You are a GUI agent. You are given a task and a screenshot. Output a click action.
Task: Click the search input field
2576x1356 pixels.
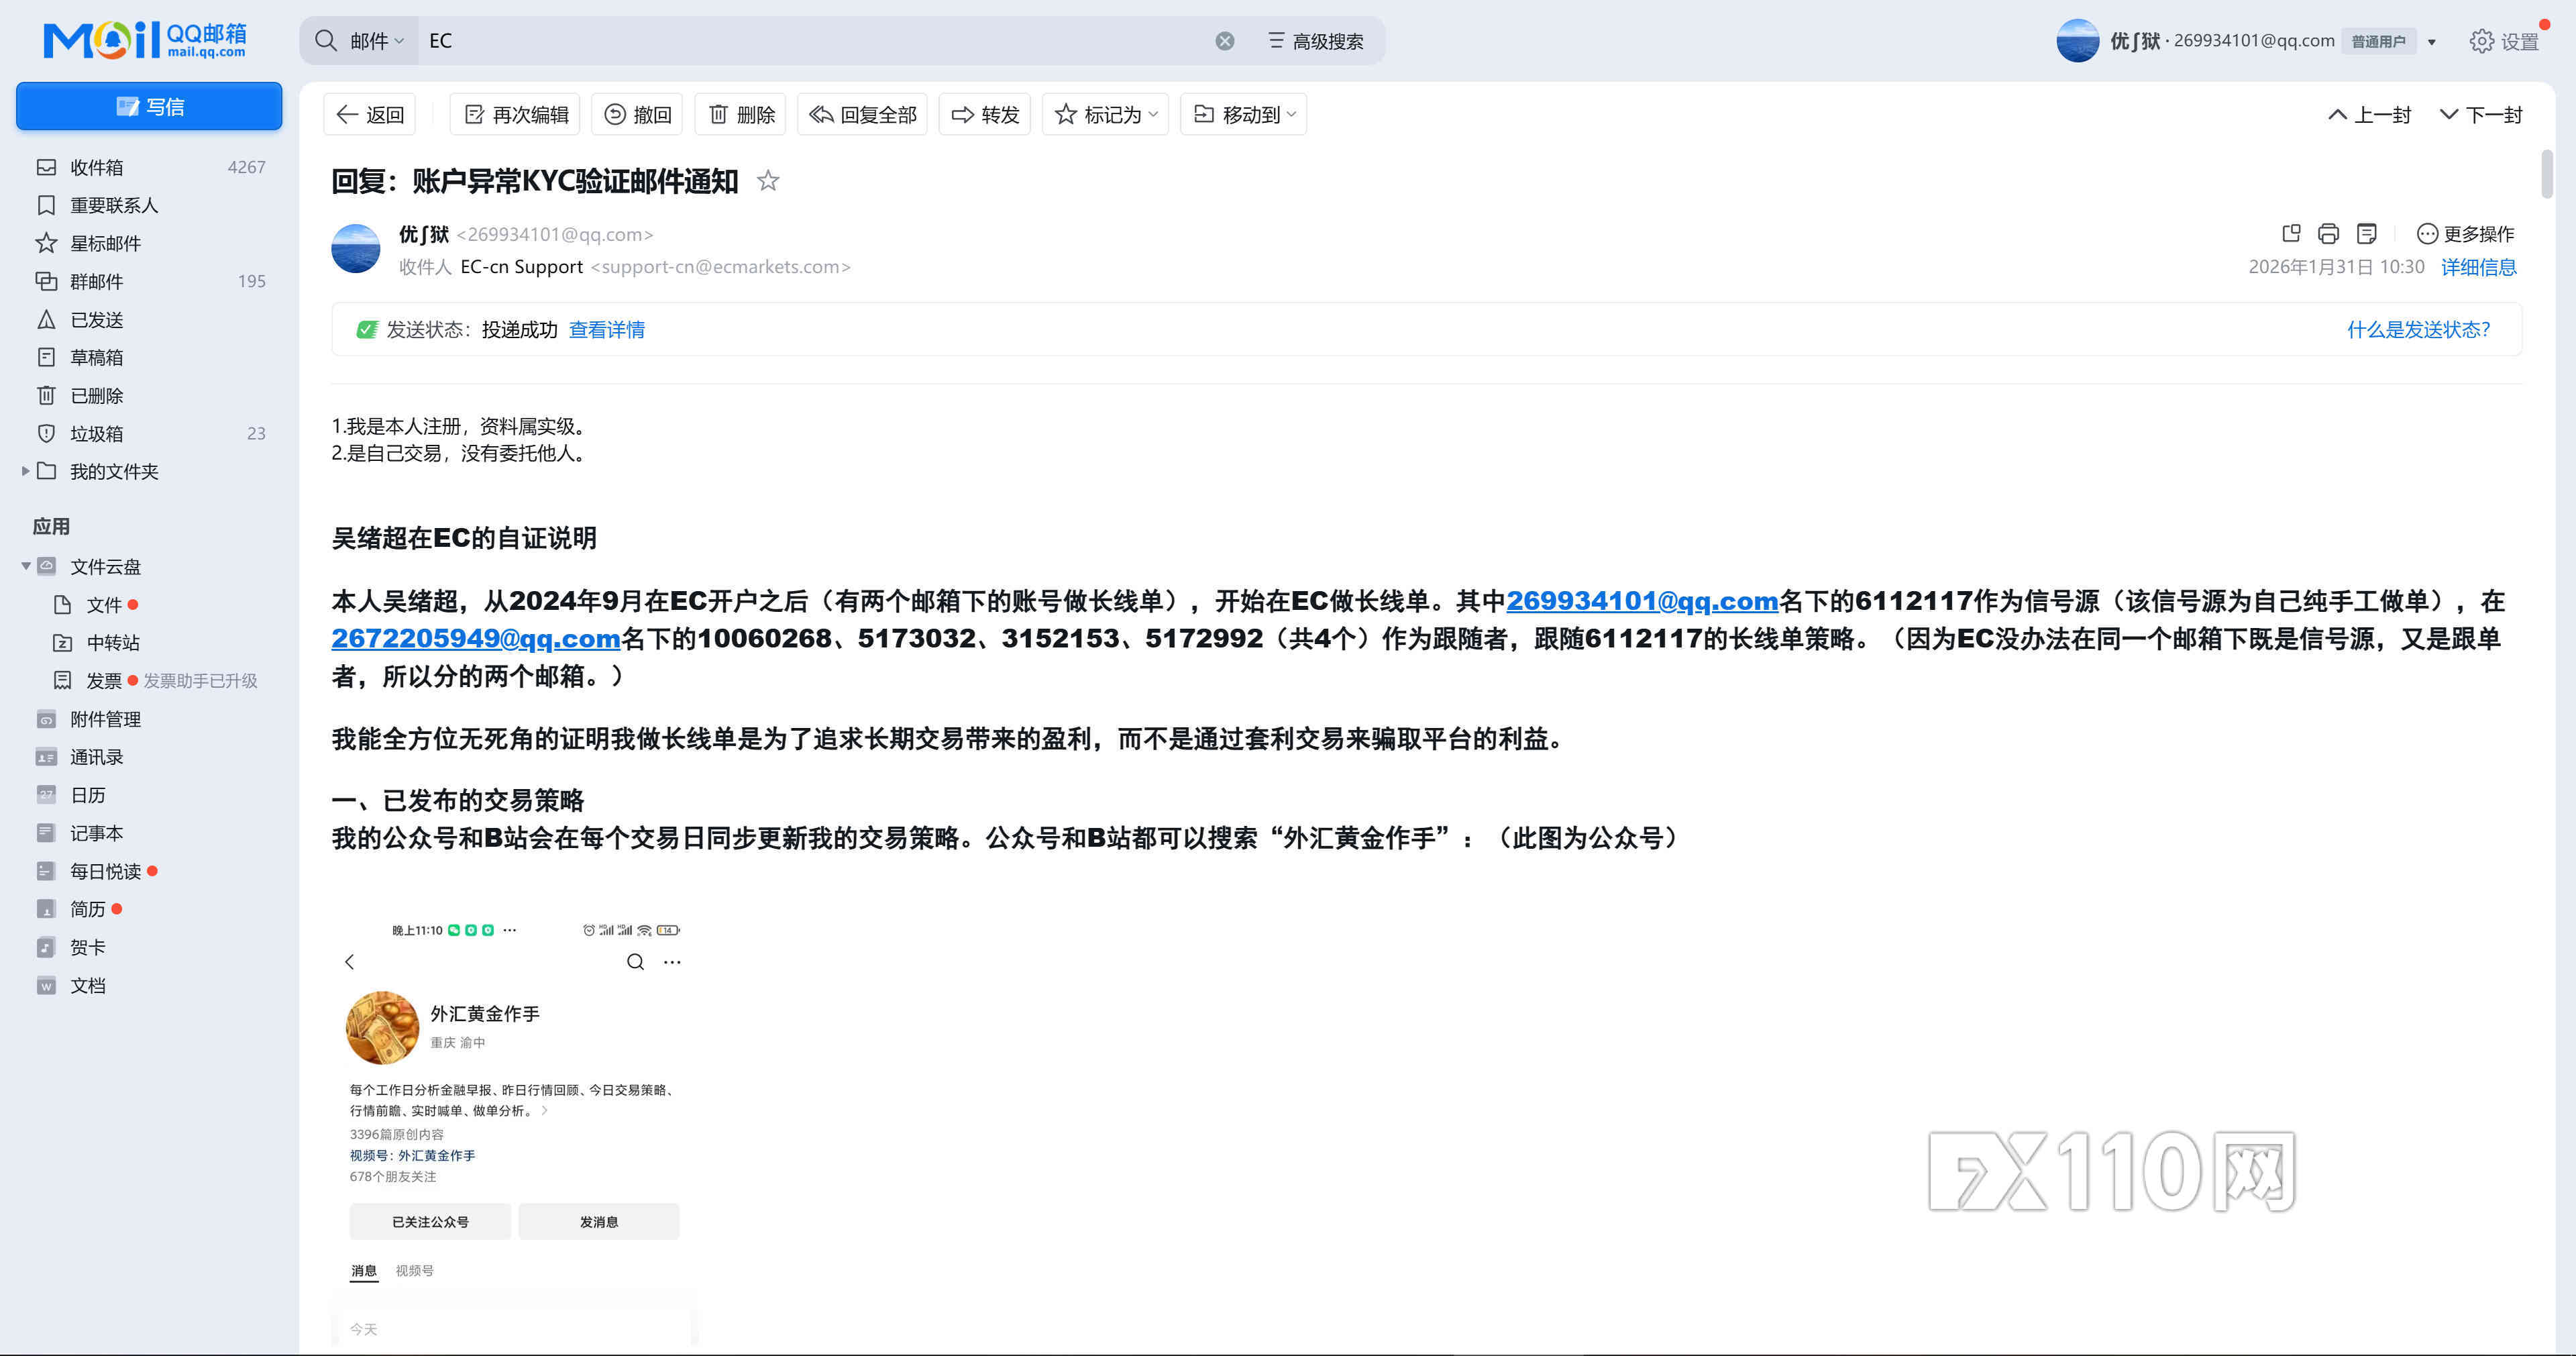tap(815, 41)
